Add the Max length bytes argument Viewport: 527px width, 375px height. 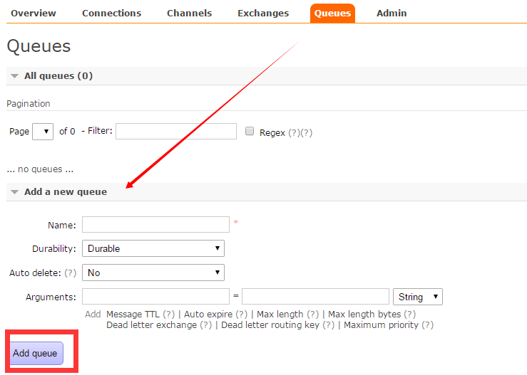coord(364,314)
